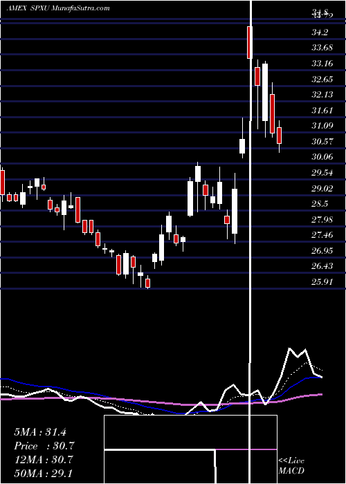Select the tall red candle at chart top
Image resolution: width=346 pixels, height=484 pixels.
[250, 42]
